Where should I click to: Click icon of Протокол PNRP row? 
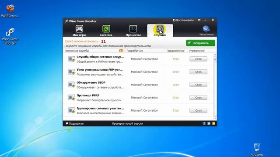72,98
